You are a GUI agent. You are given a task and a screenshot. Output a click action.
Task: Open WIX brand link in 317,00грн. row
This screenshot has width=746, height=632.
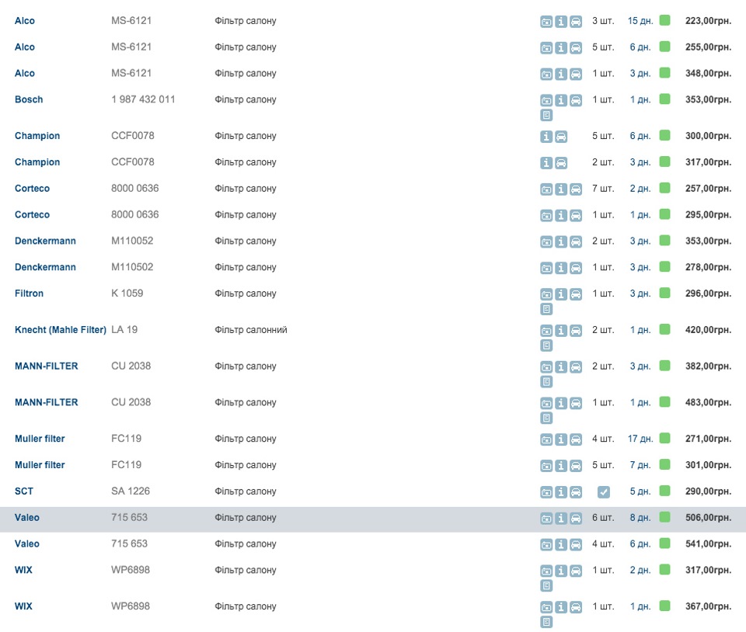click(x=23, y=570)
